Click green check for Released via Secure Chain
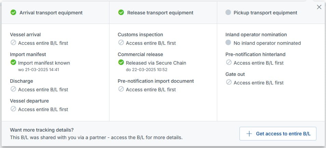Viewport: 326px width, 148px height. 121,63
